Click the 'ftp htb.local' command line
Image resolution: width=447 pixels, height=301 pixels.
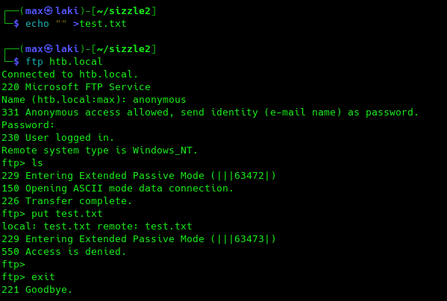tap(64, 61)
